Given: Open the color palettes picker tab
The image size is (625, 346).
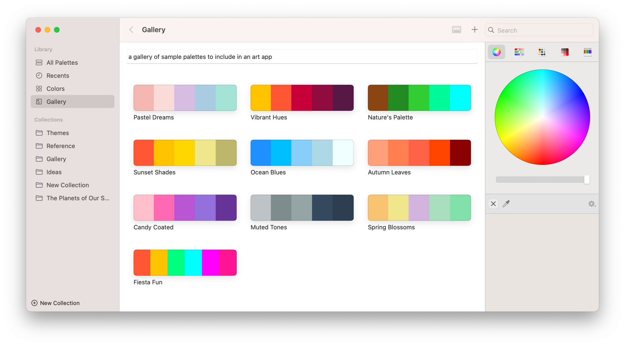Looking at the screenshot, I should click(542, 52).
